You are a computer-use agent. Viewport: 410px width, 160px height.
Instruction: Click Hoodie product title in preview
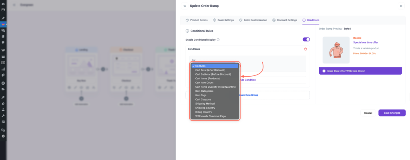coord(357,38)
